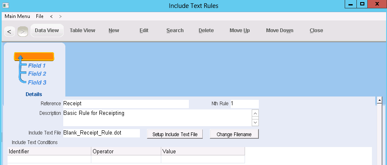Open the Main Menu menu
Image resolution: width=387 pixels, height=165 pixels.
(17, 16)
